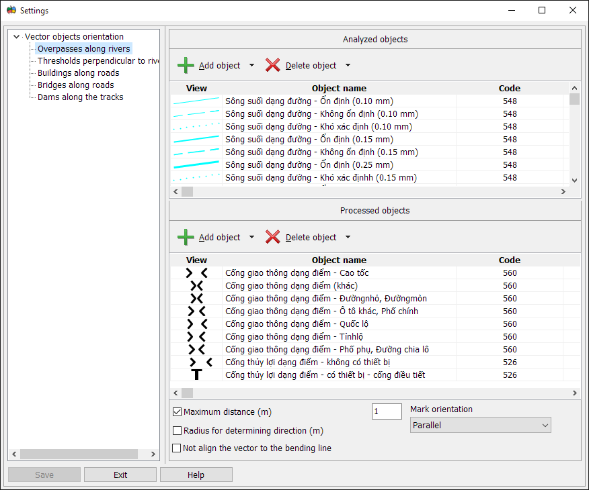Viewport: 589px width, 490px height.
Task: Select symbol icon of Cống giao thông dạng điểm (khác)
Action: click(x=196, y=286)
